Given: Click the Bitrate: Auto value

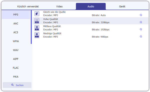Looking at the screenshot, I should pyautogui.click(x=99, y=15).
